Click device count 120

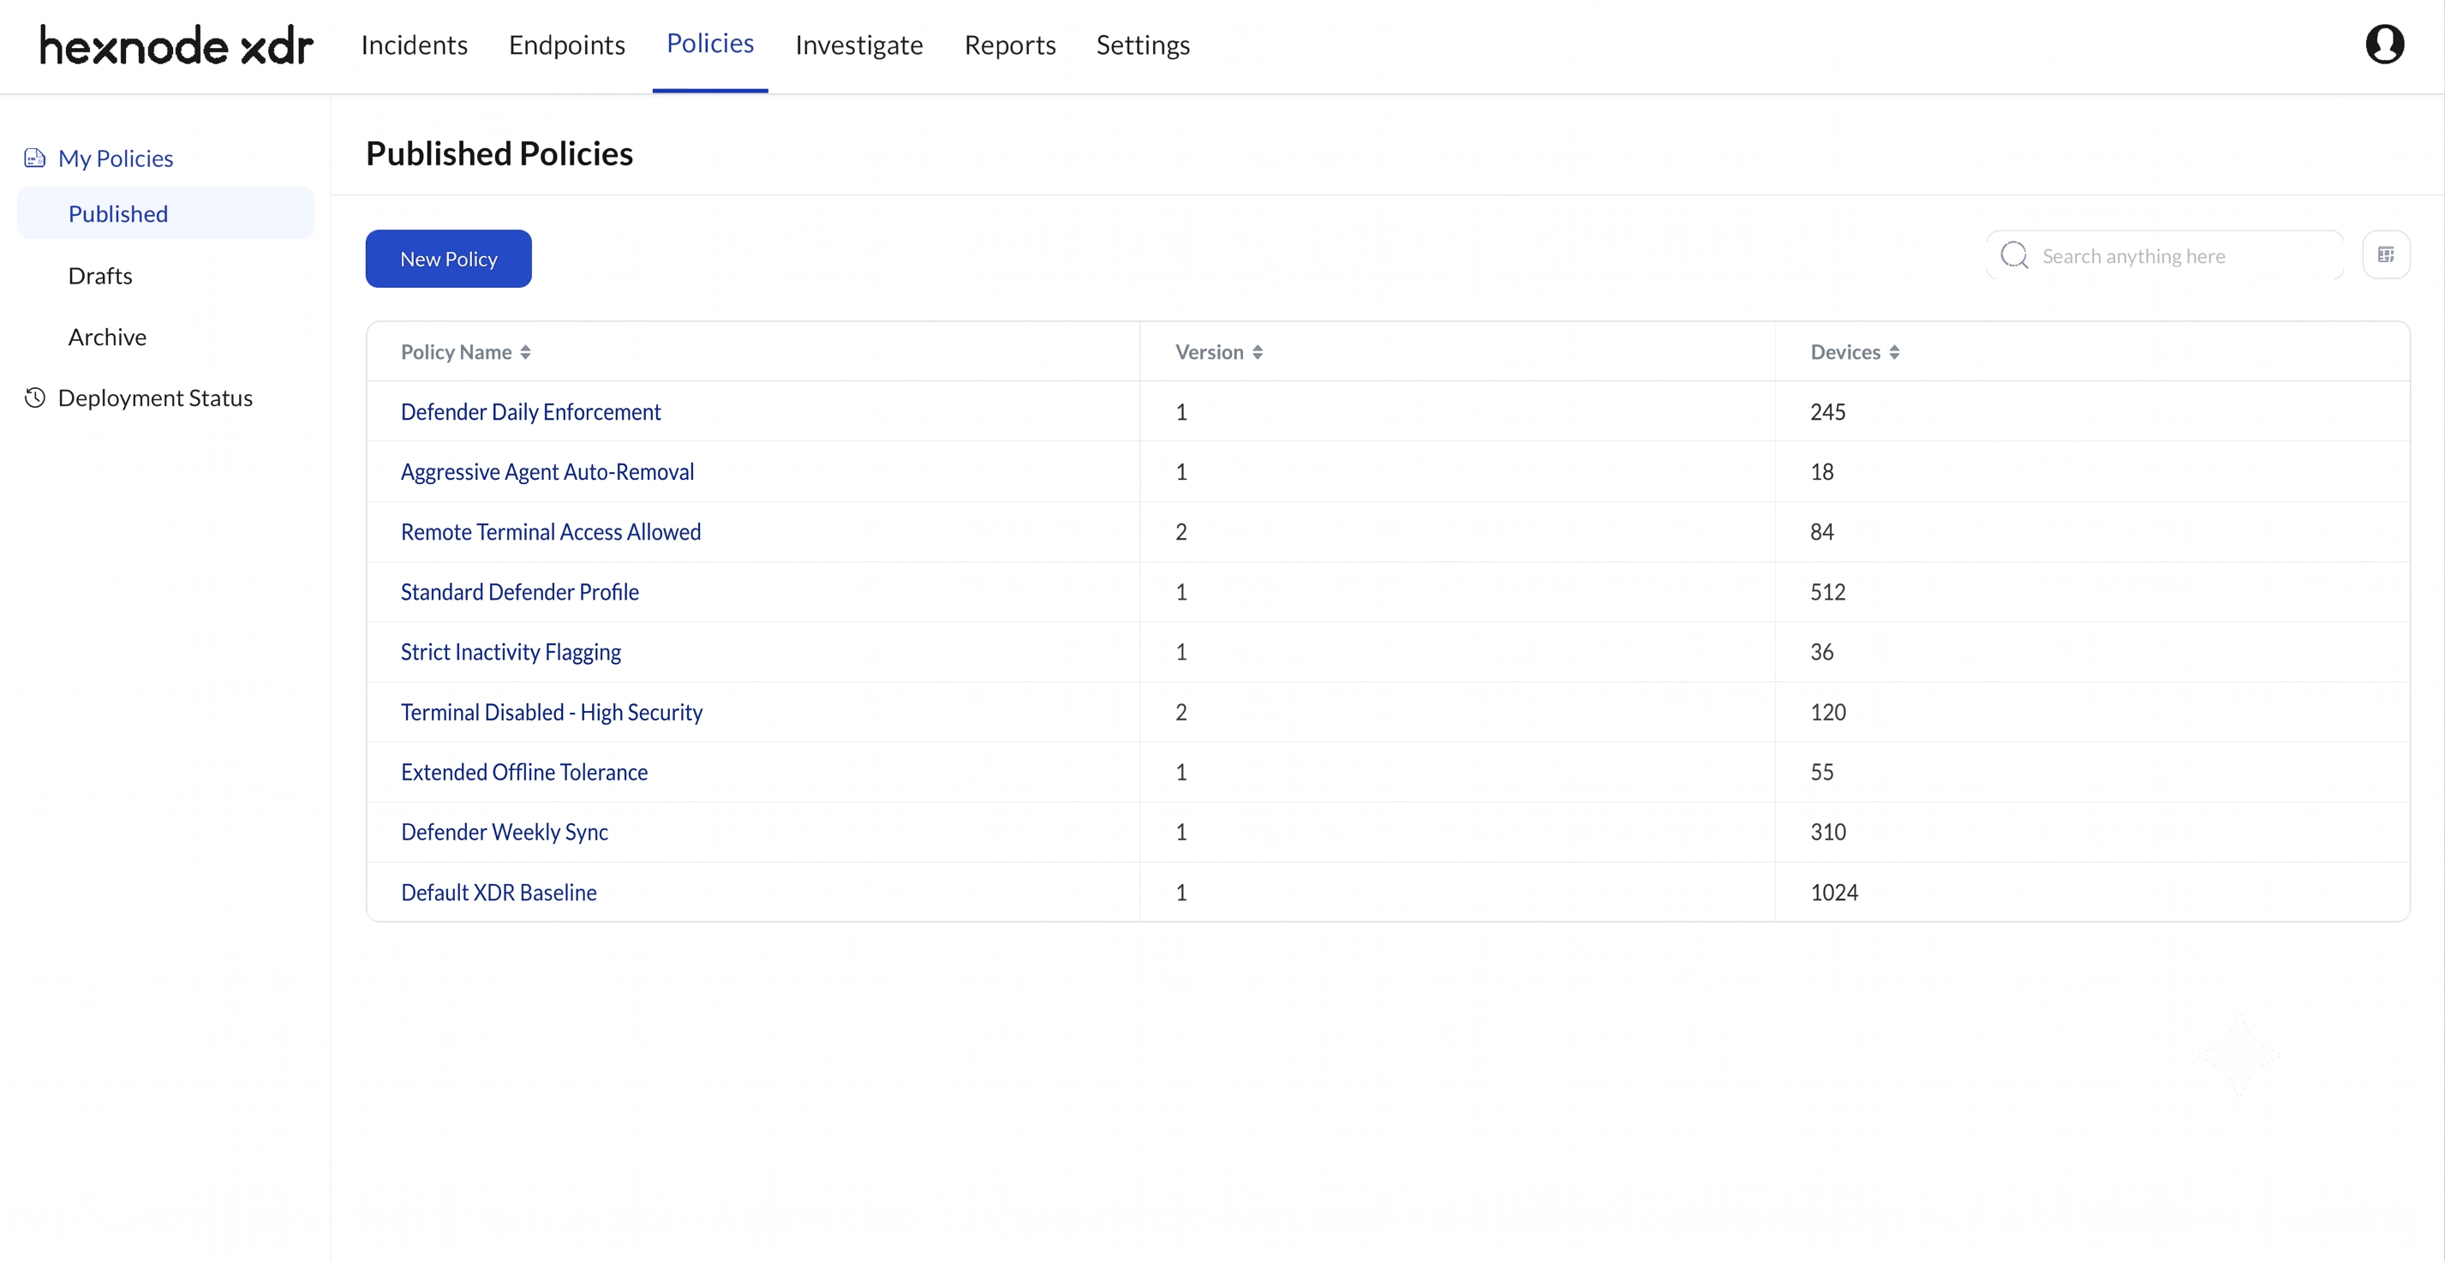coord(1827,712)
